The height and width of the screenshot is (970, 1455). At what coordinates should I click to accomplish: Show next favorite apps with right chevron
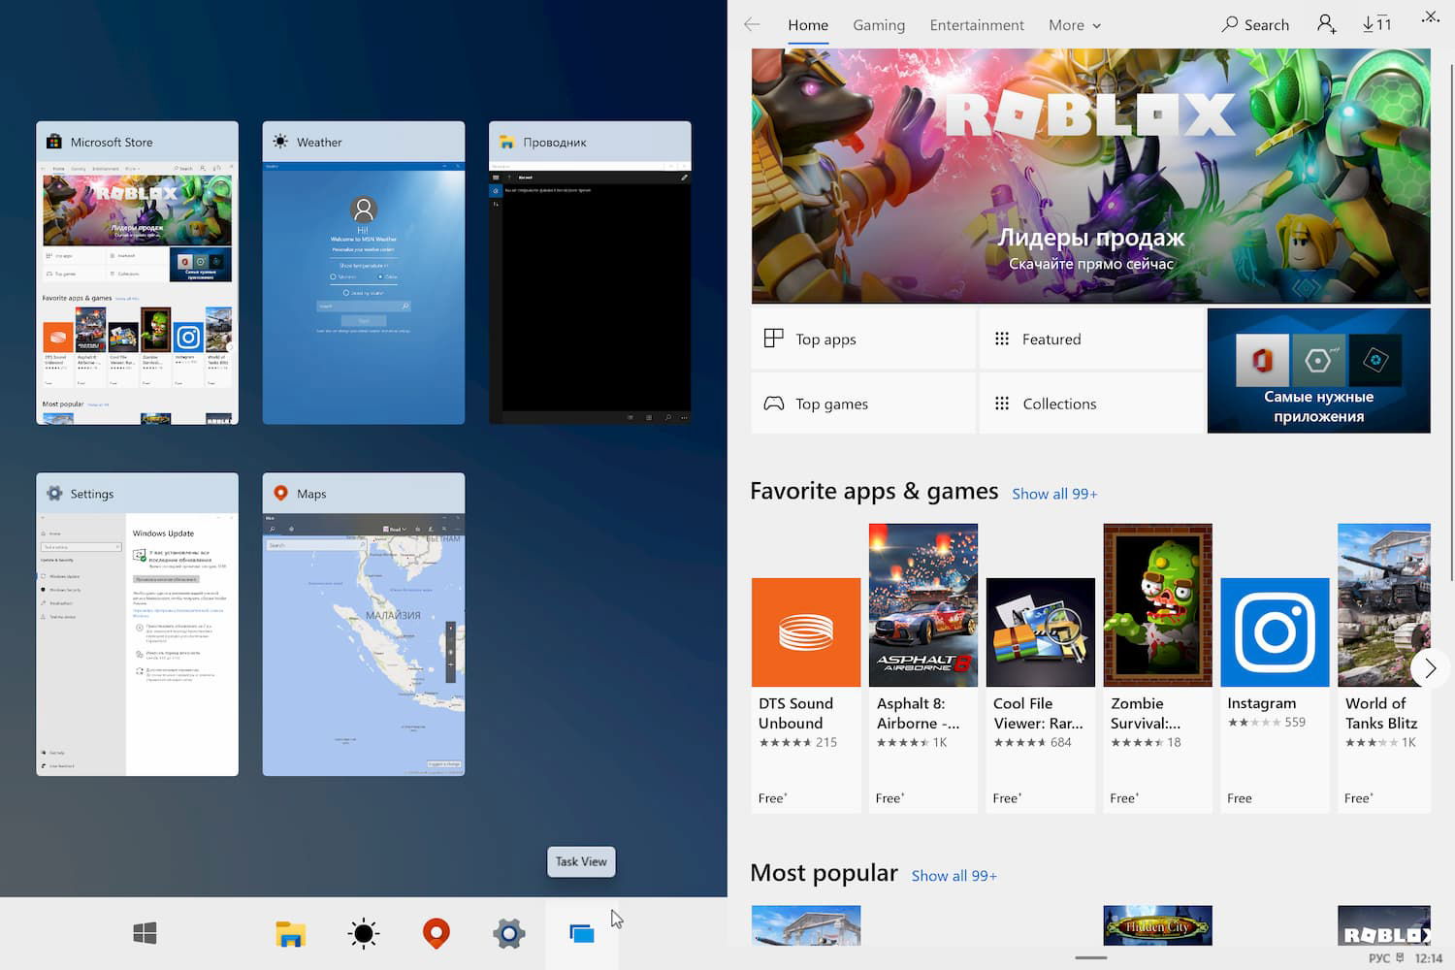coord(1430,668)
